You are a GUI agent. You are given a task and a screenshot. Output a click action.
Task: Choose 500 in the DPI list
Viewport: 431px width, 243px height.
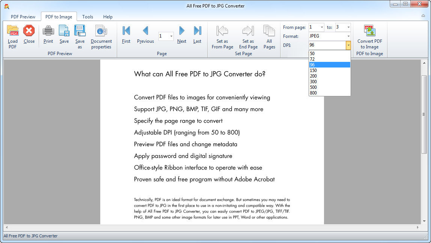[x=330, y=87]
